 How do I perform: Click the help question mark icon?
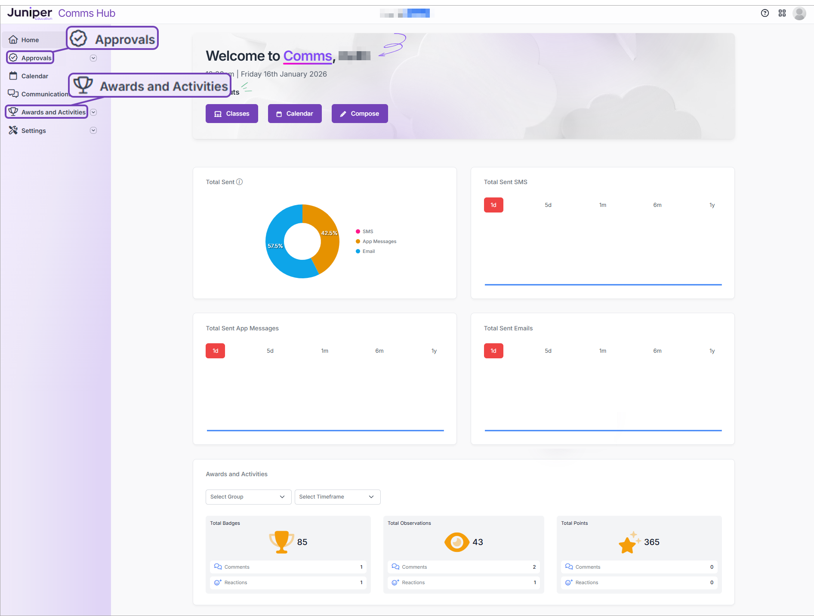[765, 13]
